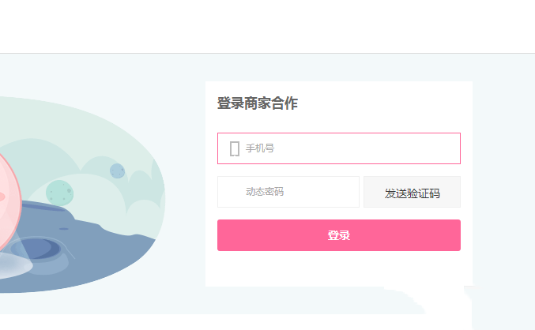535x330 pixels.
Task: Click the empty card space below 登录 button
Action: (x=338, y=270)
